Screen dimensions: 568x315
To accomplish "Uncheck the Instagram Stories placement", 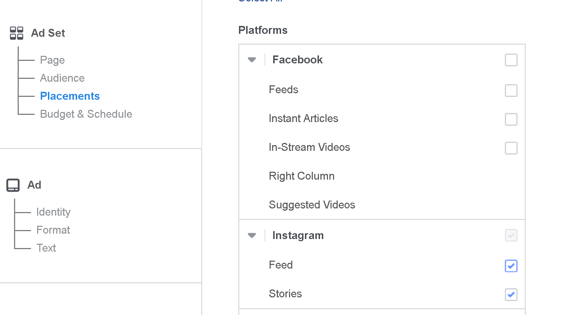I will coord(511,294).
